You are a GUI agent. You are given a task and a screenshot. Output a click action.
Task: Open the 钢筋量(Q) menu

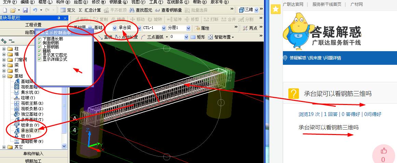[119, 2]
